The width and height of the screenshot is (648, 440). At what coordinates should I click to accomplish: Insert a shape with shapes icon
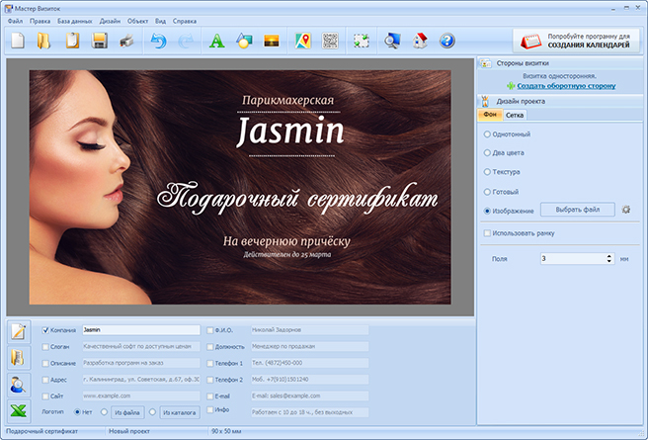(x=244, y=41)
